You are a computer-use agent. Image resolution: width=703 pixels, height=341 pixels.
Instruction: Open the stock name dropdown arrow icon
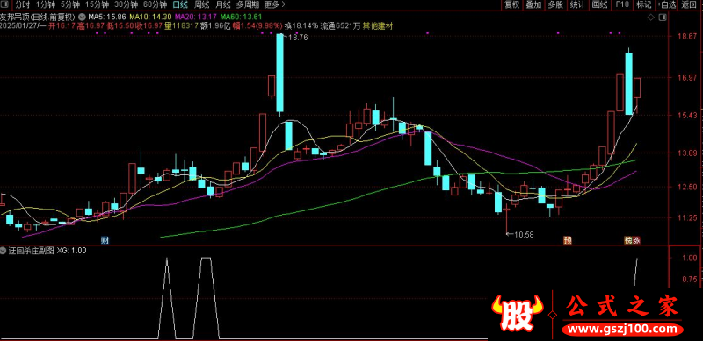pyautogui.click(x=82, y=16)
